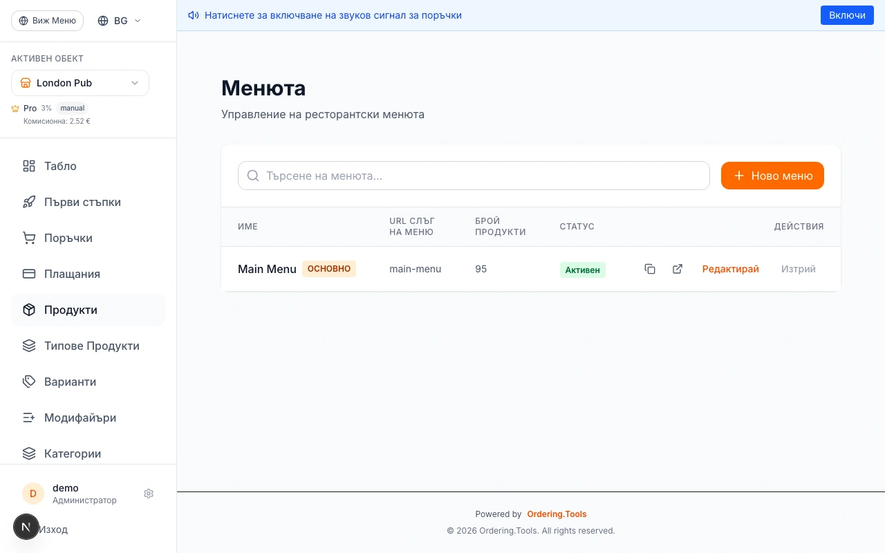Click Включи to enable order sound

pyautogui.click(x=847, y=15)
